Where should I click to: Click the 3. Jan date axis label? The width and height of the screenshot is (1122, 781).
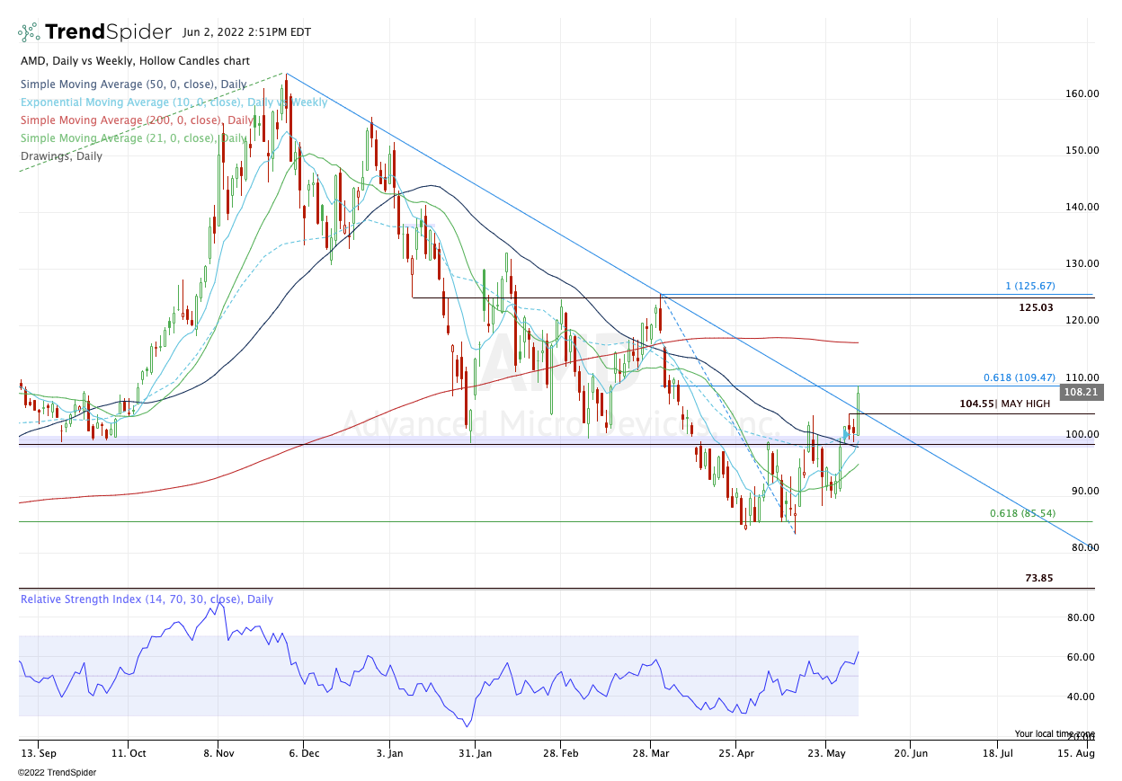391,753
